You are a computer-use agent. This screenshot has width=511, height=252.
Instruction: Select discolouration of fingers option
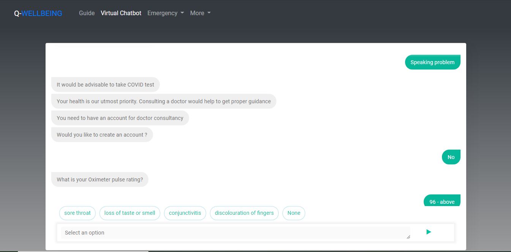point(244,213)
